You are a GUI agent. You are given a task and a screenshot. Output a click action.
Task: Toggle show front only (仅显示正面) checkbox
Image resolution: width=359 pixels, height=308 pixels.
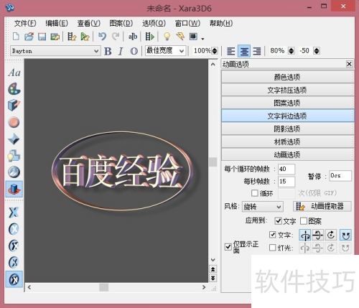pyautogui.click(x=228, y=247)
